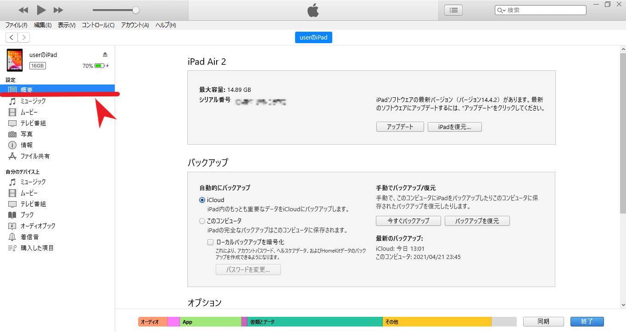Click the ブック book icon
This screenshot has height=332, width=626.
tap(12, 215)
